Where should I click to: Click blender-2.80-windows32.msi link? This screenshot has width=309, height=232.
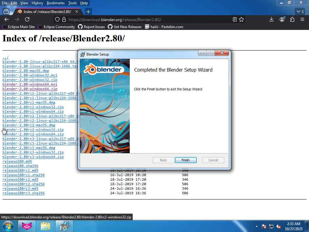coord(30,75)
